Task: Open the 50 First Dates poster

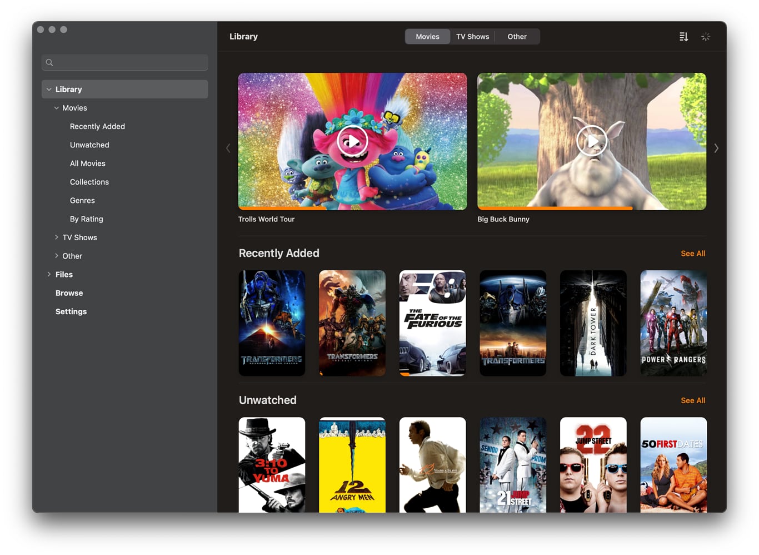Action: pyautogui.click(x=673, y=465)
